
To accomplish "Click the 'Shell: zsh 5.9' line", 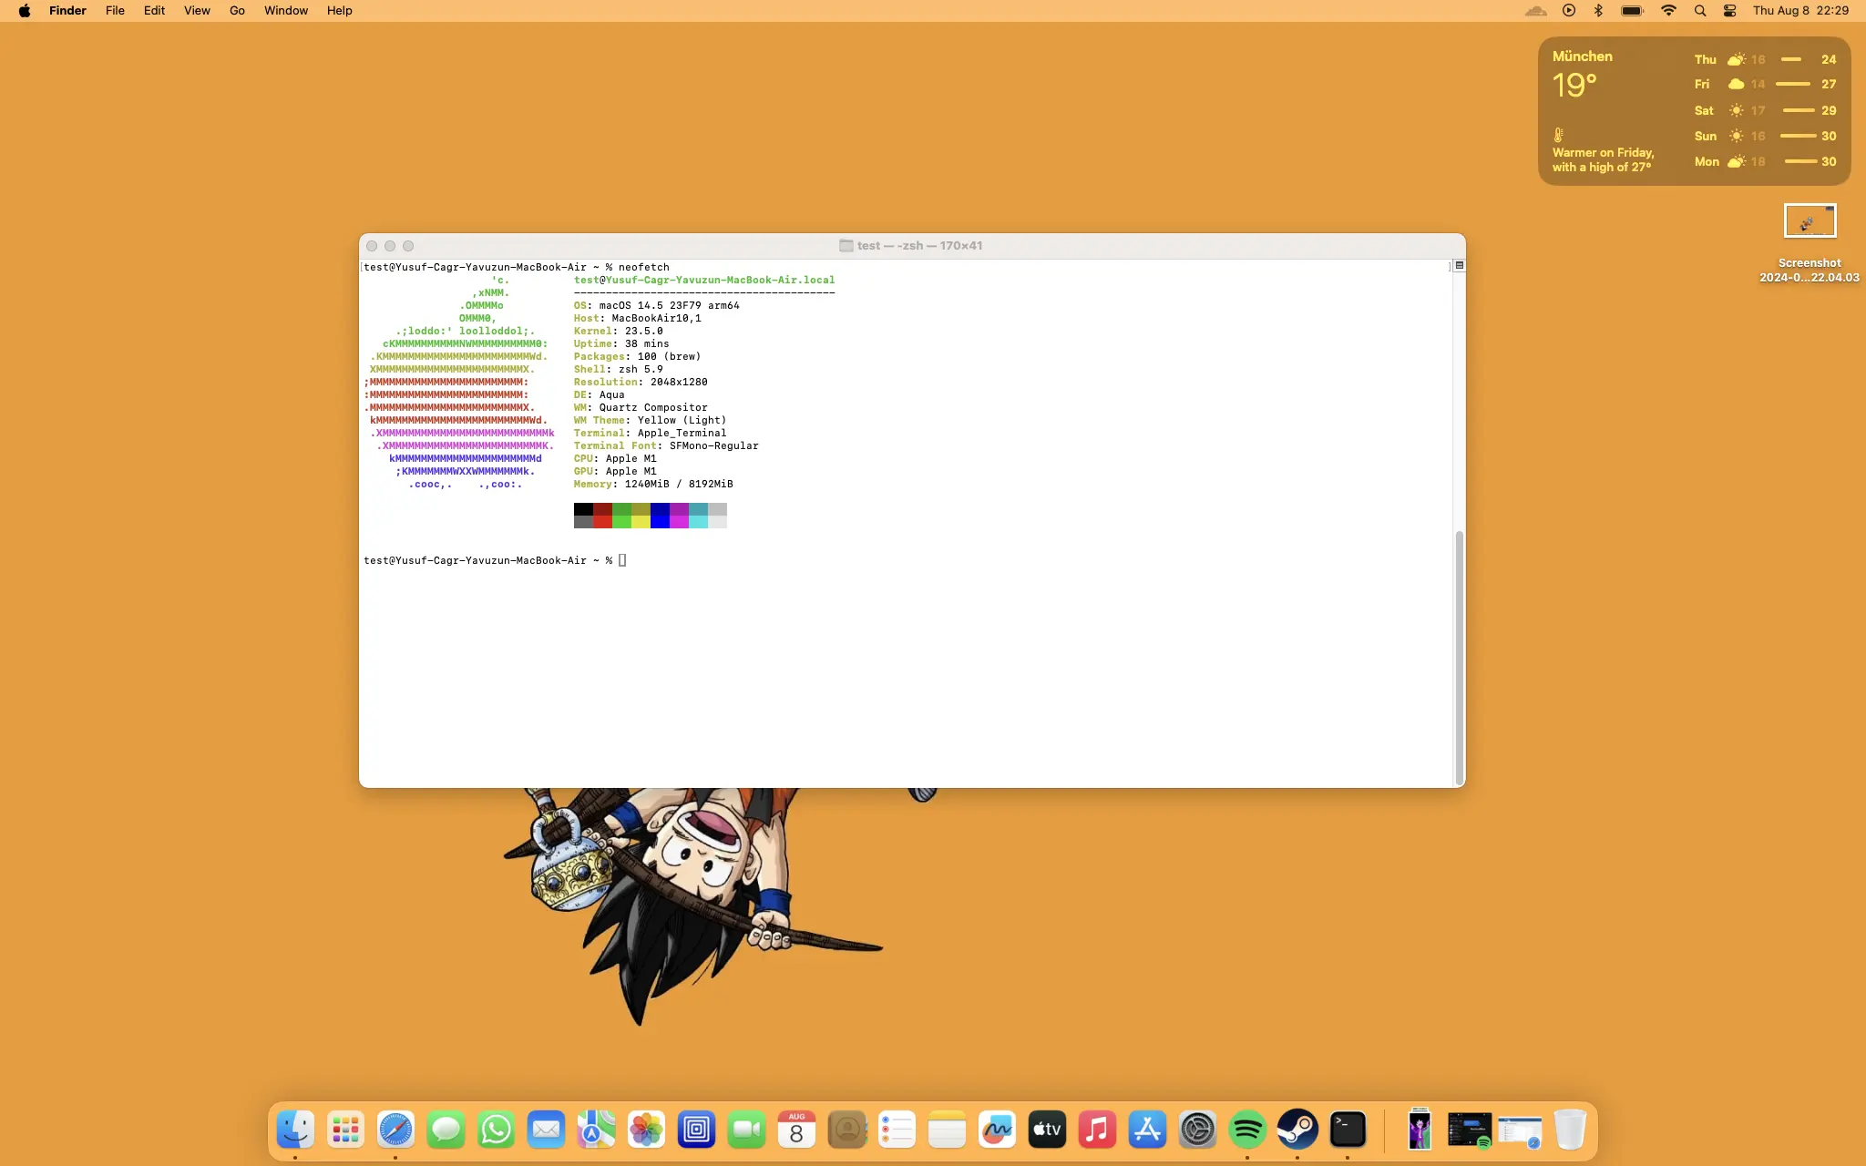I will [x=618, y=369].
